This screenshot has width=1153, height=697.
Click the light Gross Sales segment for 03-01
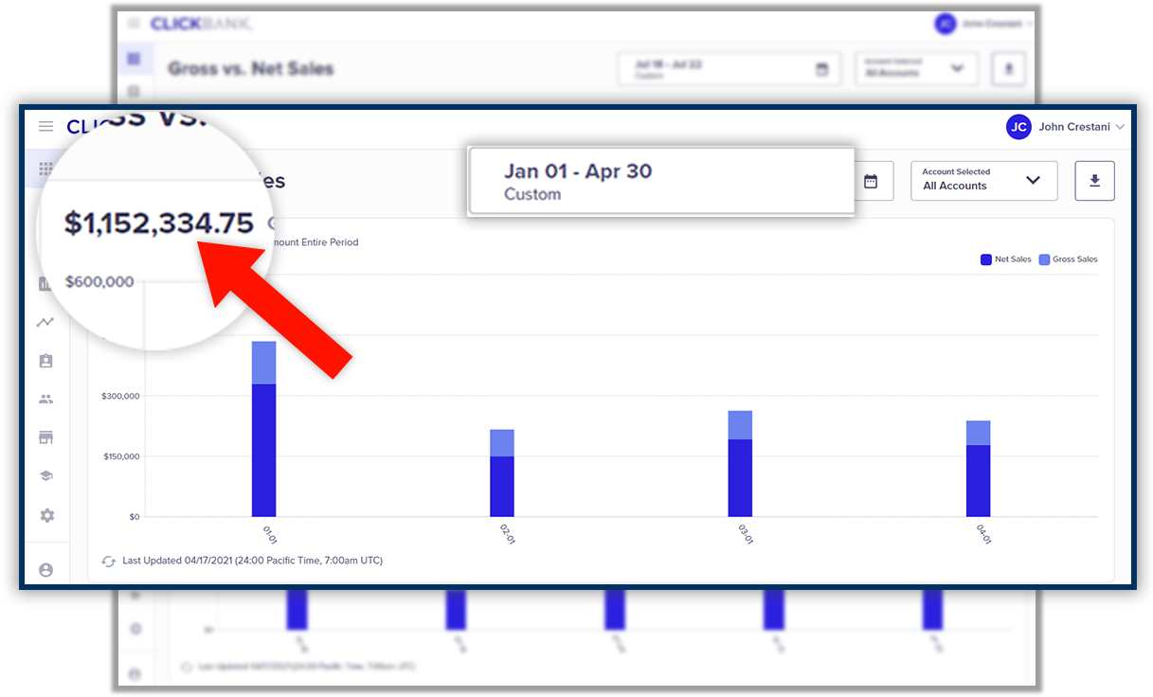point(740,425)
